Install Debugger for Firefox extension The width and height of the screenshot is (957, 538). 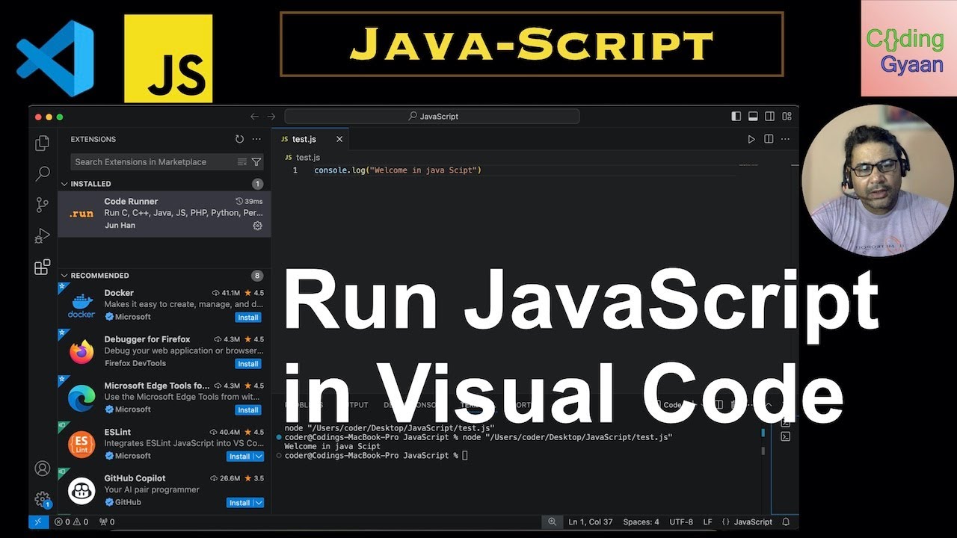click(247, 364)
